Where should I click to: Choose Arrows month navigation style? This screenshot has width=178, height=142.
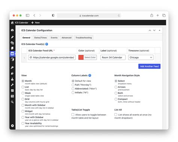point(116,87)
